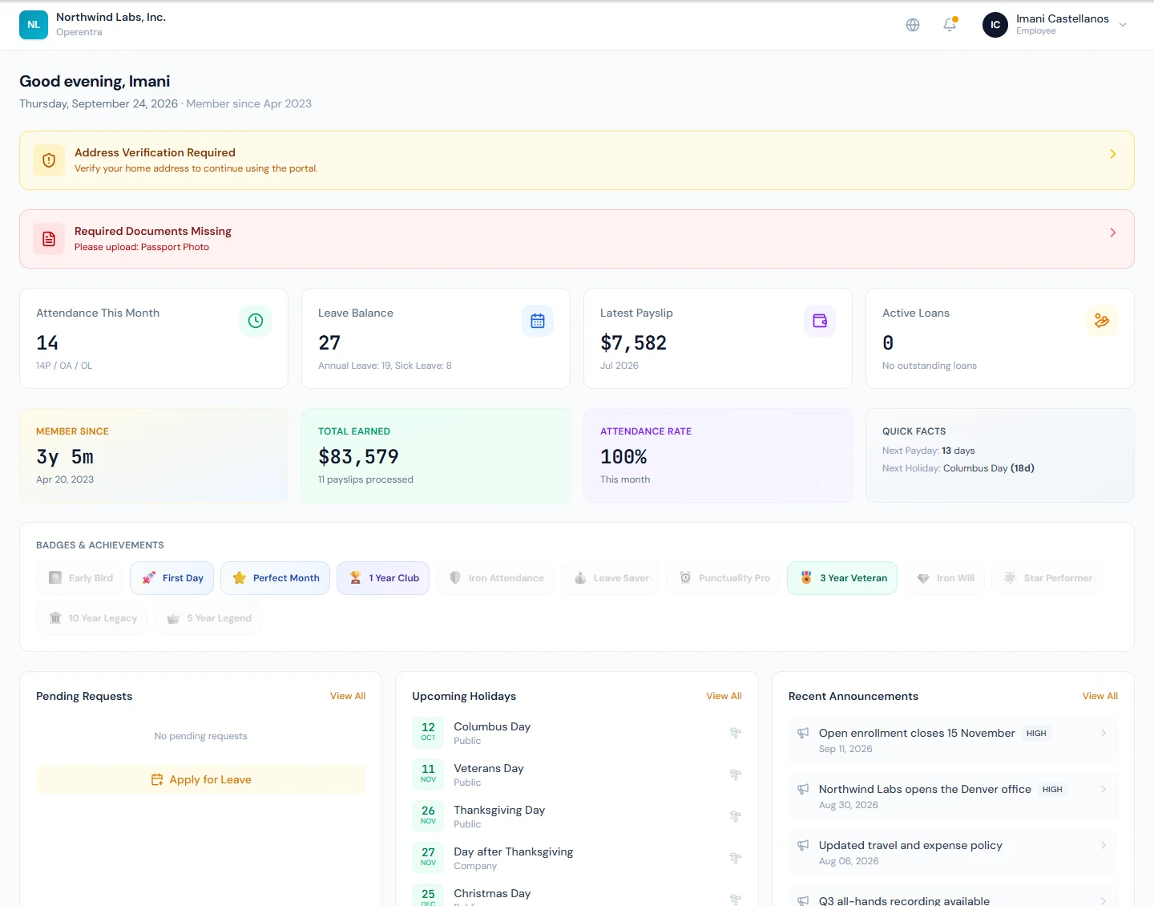Click the Veterans Day holiday row
This screenshot has height=906, width=1154.
pos(577,775)
